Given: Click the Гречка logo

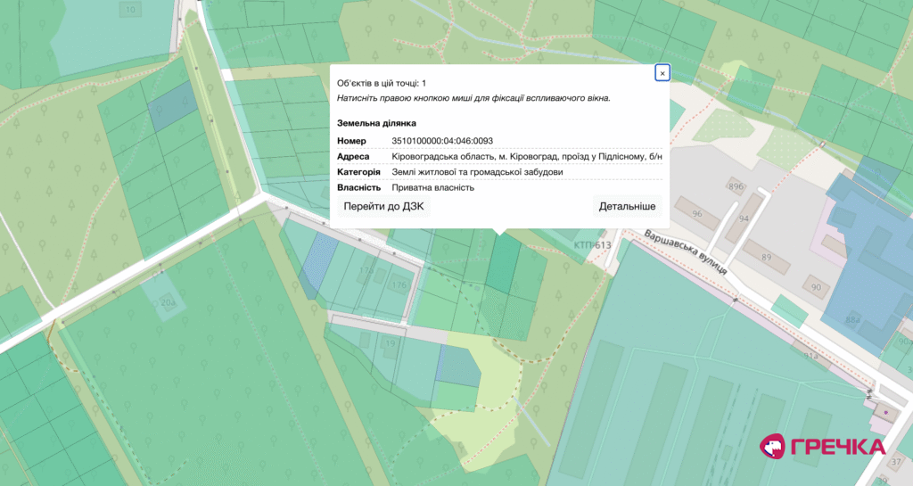Looking at the screenshot, I should (822, 447).
